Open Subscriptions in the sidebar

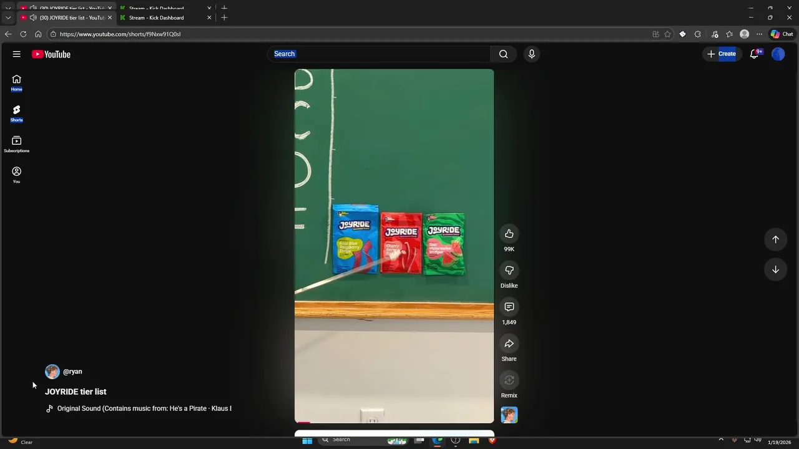(17, 144)
